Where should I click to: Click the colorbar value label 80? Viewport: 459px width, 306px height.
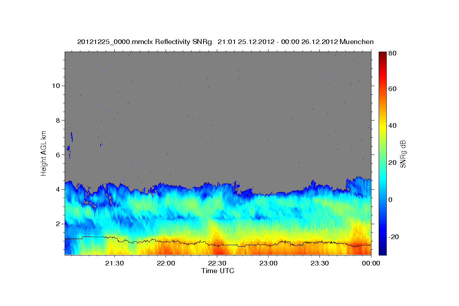coord(392,54)
